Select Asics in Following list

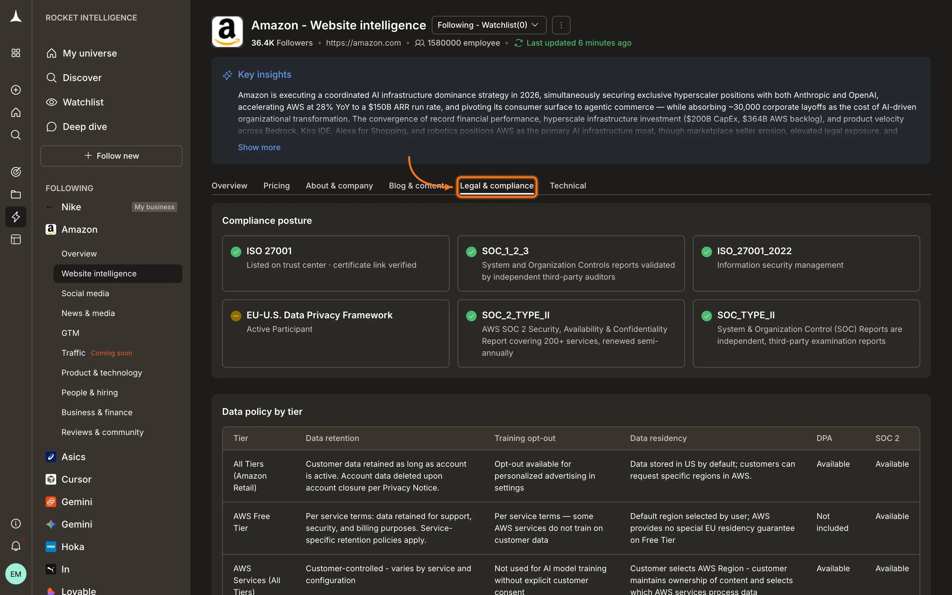point(74,457)
